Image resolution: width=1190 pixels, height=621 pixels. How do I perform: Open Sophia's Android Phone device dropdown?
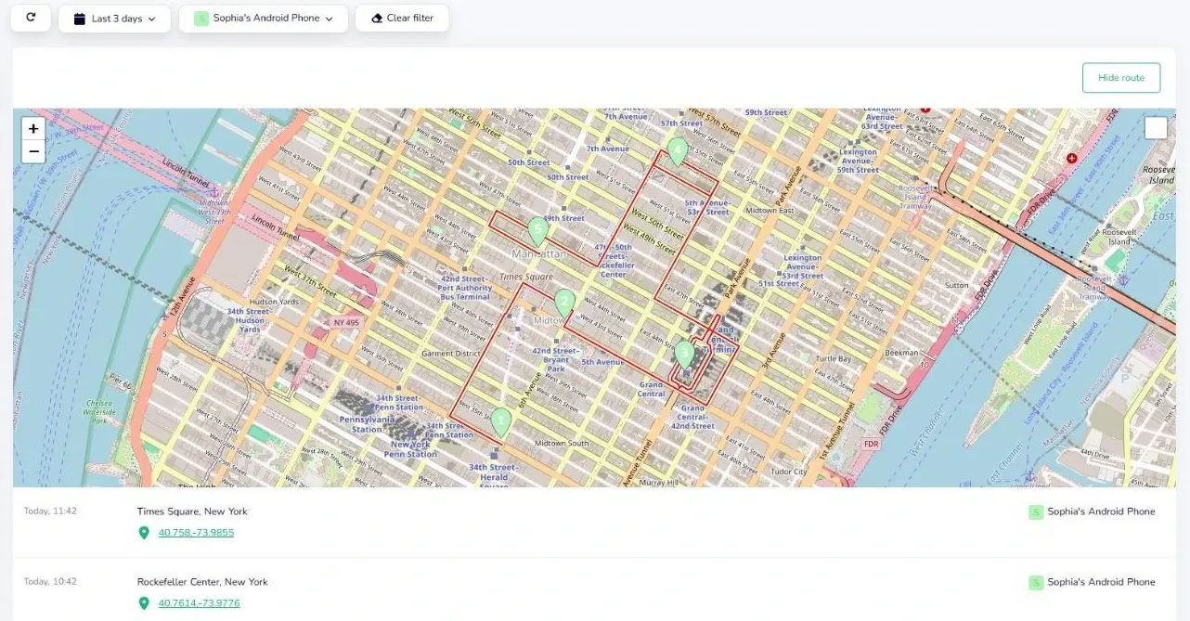264,19
